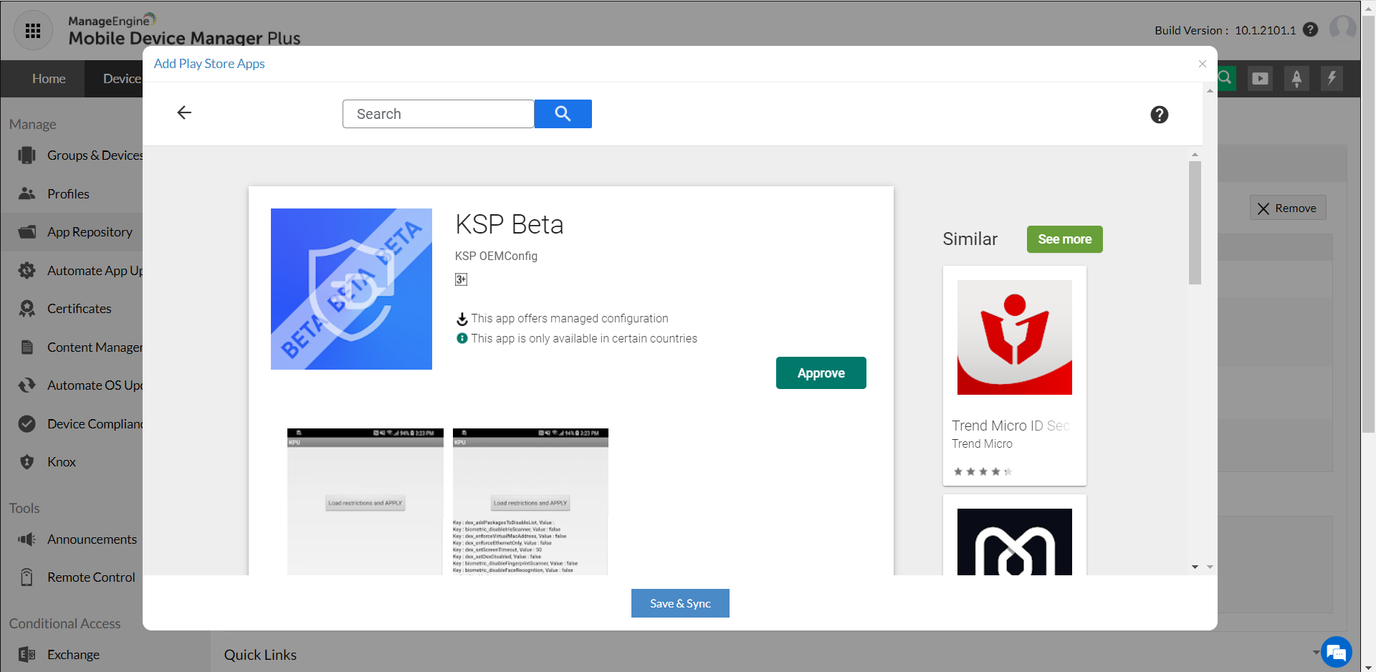This screenshot has width=1376, height=672.
Task: Select Profiles in the sidebar
Action: pyautogui.click(x=68, y=194)
